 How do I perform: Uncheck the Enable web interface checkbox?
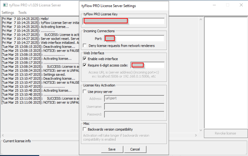pyautogui.click(x=85, y=59)
